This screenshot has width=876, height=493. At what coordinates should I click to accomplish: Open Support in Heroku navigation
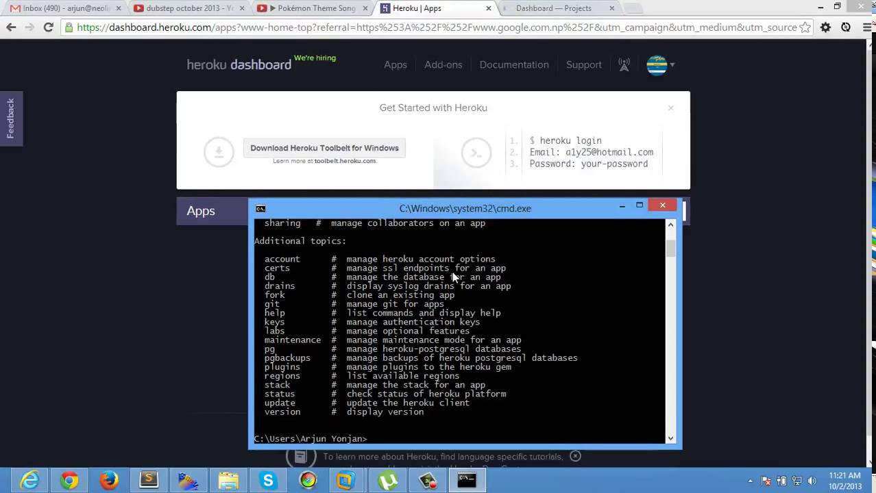pyautogui.click(x=584, y=64)
